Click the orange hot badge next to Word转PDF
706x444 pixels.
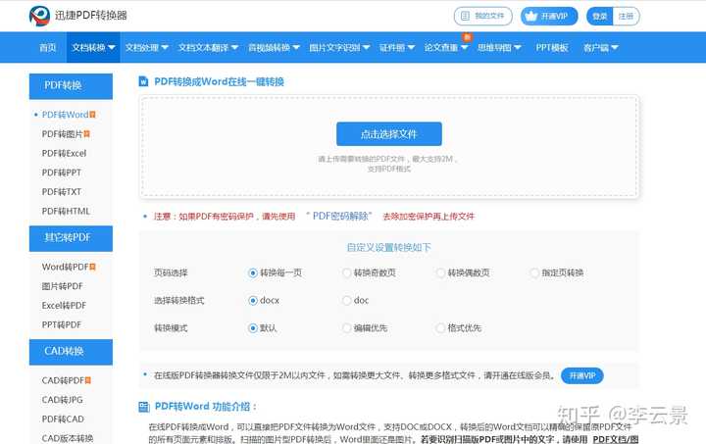93,267
